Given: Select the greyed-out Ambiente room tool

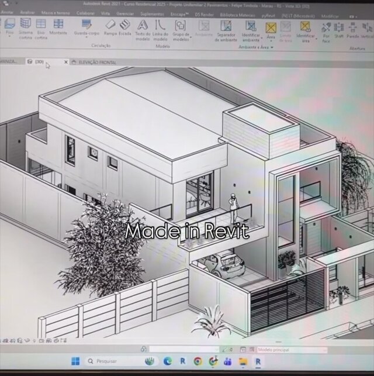Looking at the screenshot, I should pos(204,28).
